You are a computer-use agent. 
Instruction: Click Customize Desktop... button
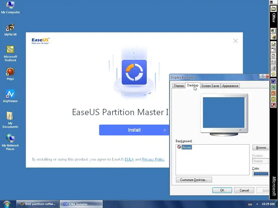pyautogui.click(x=194, y=180)
